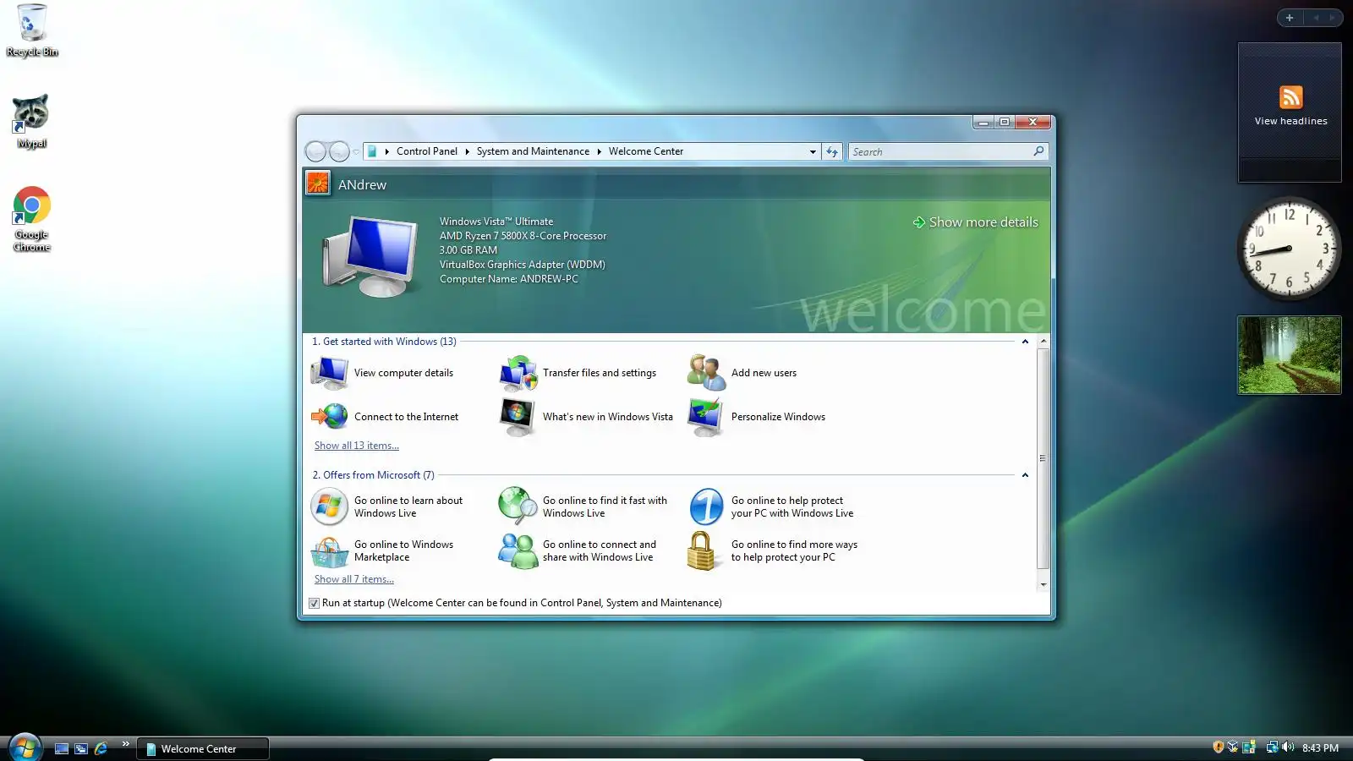Click the ANdrew user account picture
The width and height of the screenshot is (1353, 761).
click(318, 183)
